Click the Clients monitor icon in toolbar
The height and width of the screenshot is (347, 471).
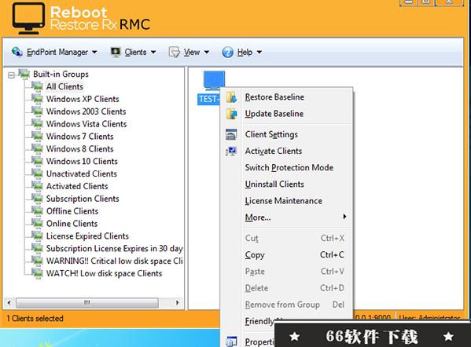pyautogui.click(x=116, y=52)
